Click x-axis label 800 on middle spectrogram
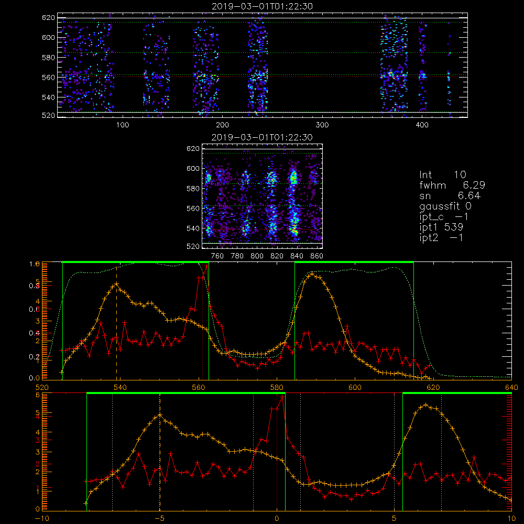 click(x=257, y=256)
